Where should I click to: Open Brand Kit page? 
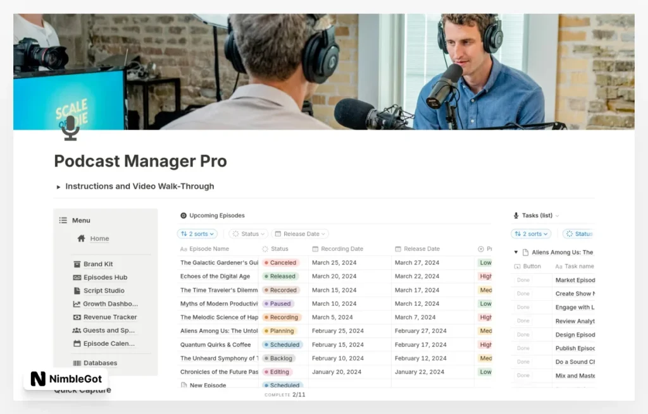(x=98, y=264)
